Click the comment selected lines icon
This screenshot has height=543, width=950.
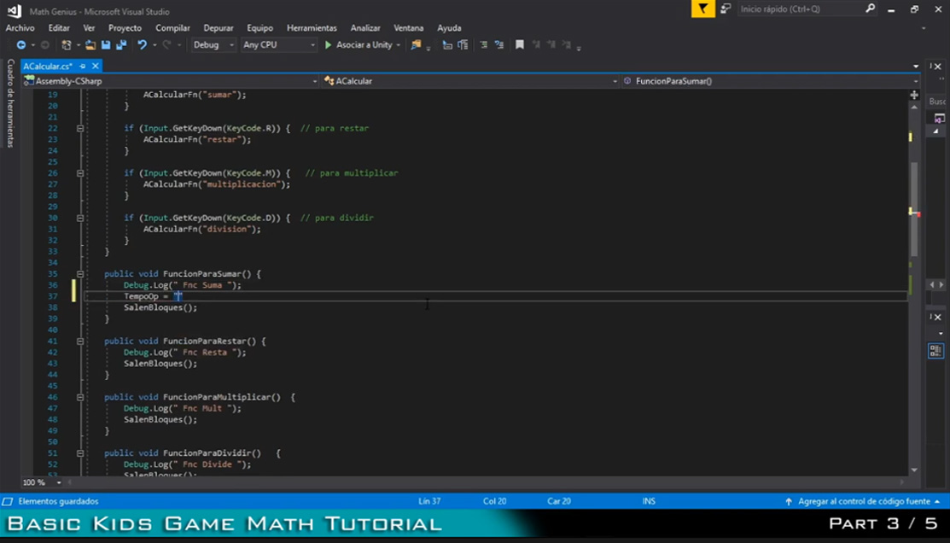[x=483, y=45]
